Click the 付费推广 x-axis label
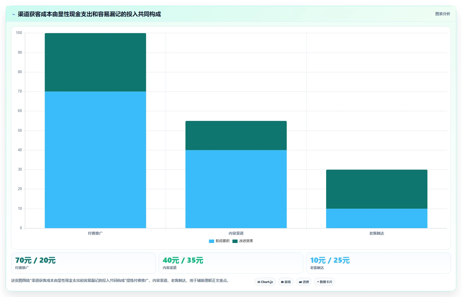The image size is (462, 297). (x=95, y=233)
